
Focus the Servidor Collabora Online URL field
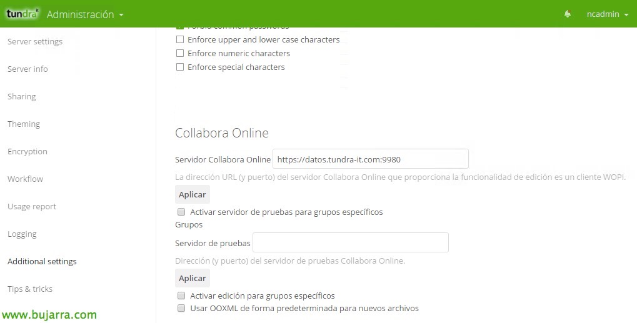pyautogui.click(x=370, y=159)
